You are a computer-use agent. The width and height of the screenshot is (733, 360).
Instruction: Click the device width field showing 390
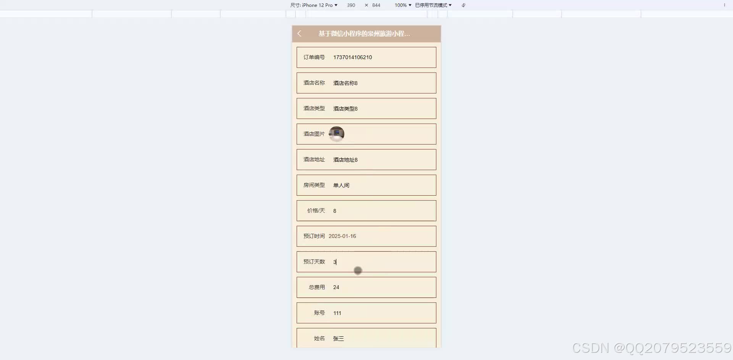tap(351, 5)
